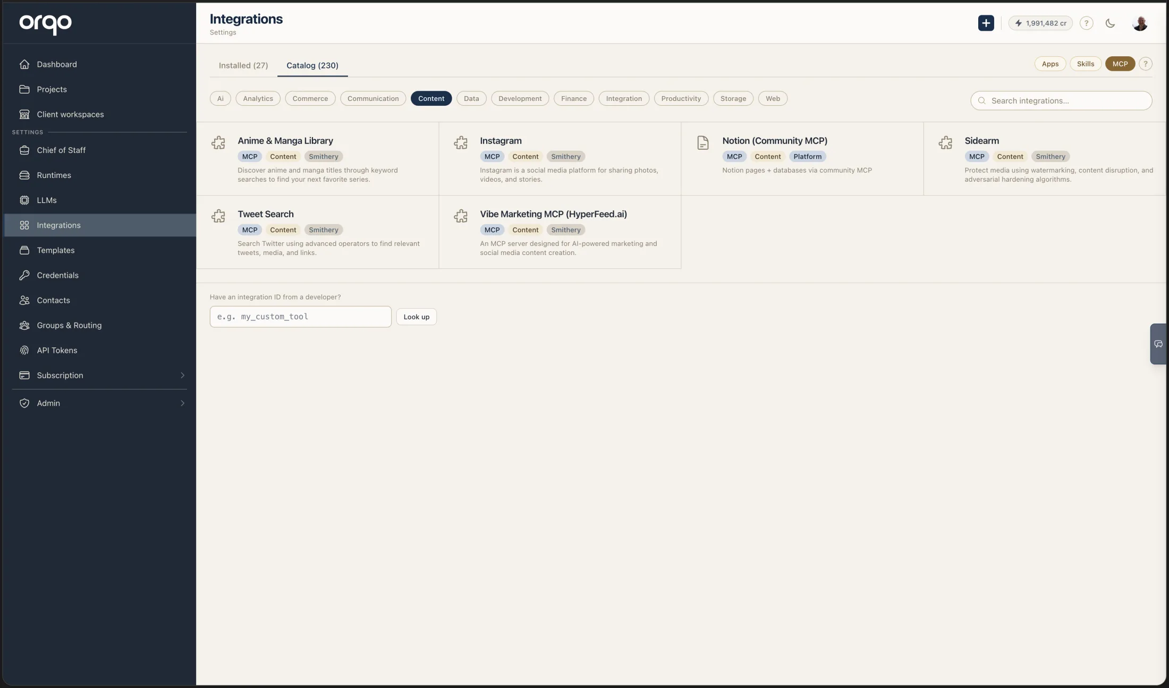
Task: Click the orqo logo
Action: 46,23
